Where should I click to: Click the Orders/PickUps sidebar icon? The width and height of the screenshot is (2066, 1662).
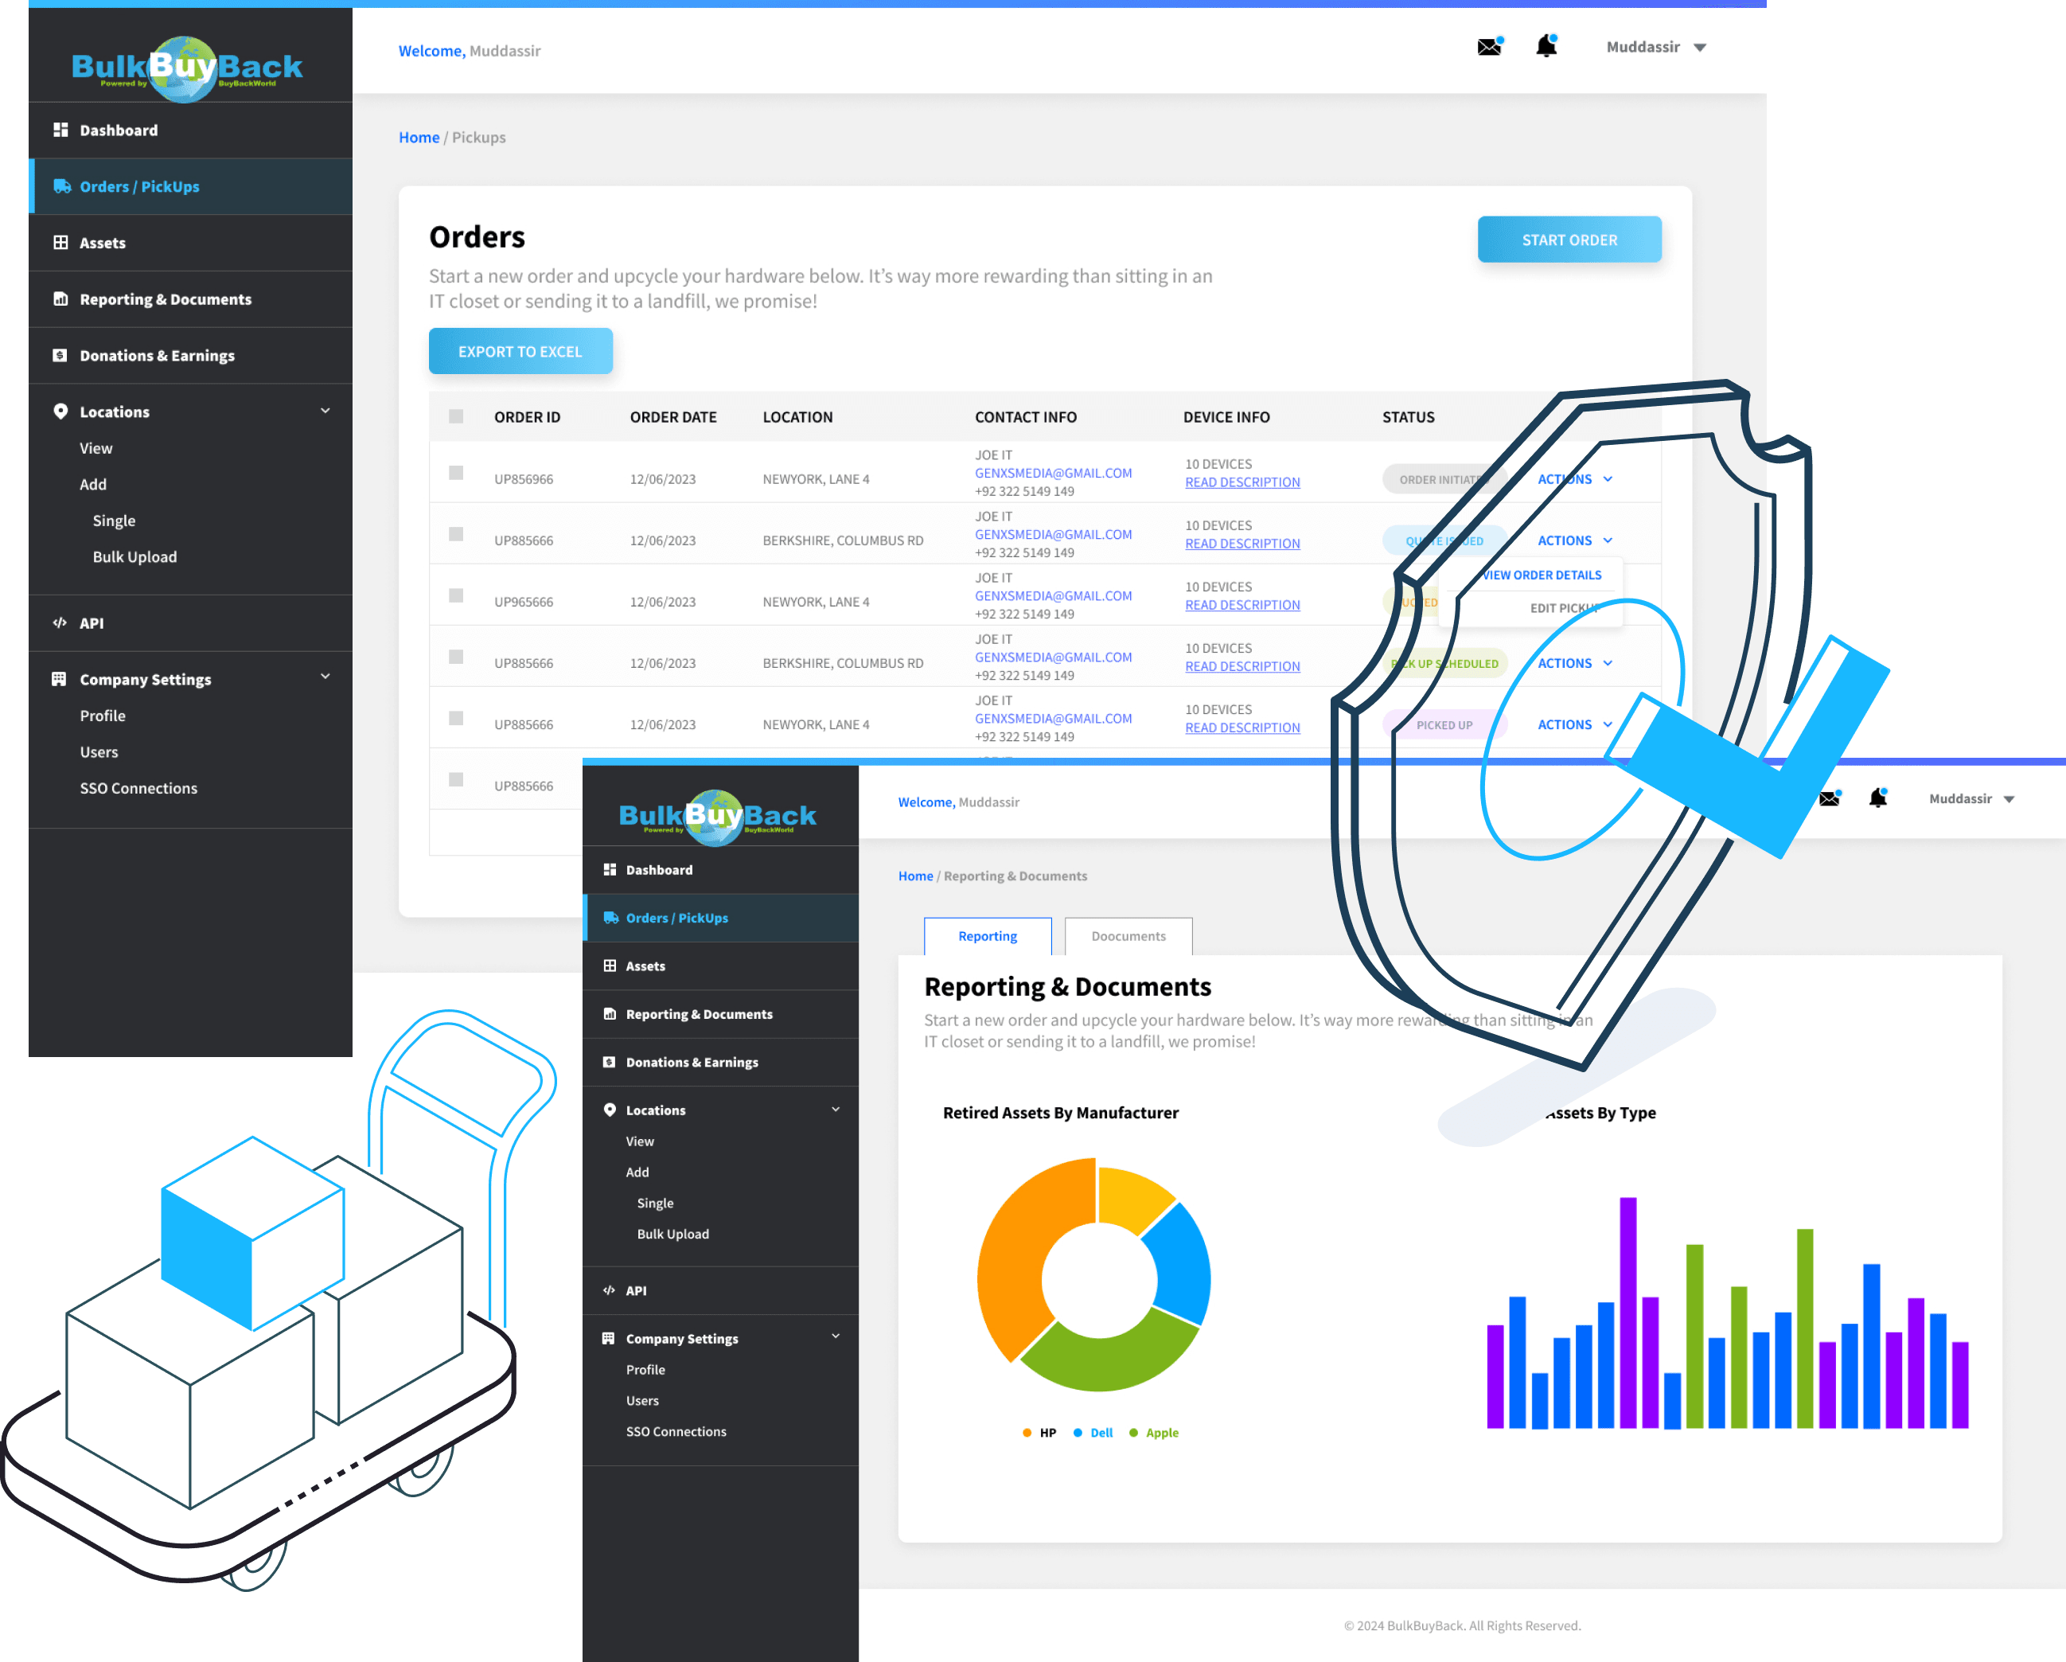(60, 186)
